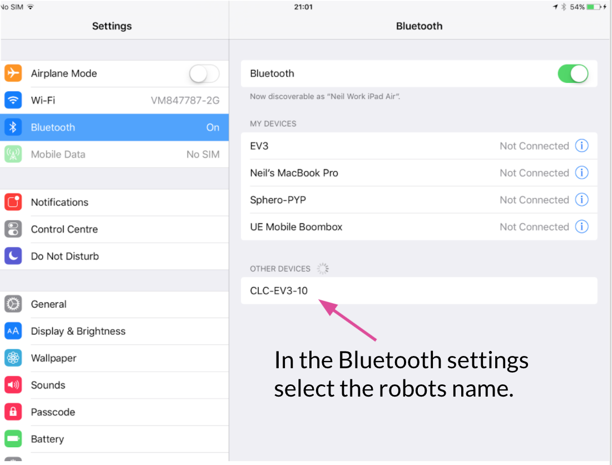Toggle the Airplane Mode switch
Image resolution: width=612 pixels, height=465 pixels.
(204, 73)
